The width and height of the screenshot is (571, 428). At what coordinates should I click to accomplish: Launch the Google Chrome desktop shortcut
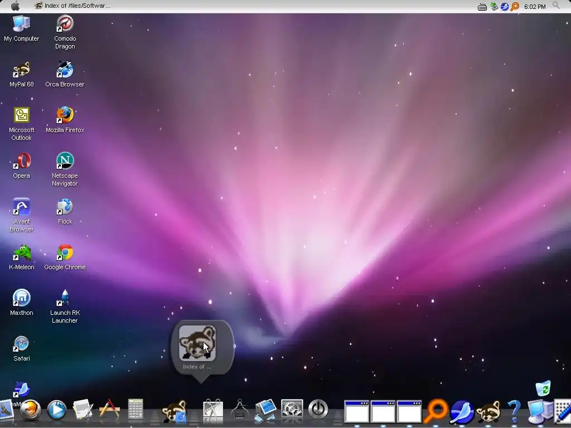tap(65, 257)
